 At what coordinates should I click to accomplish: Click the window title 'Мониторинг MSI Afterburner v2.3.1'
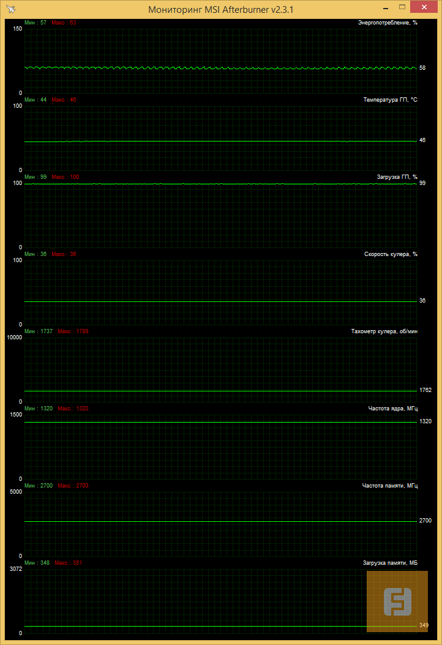221,9
